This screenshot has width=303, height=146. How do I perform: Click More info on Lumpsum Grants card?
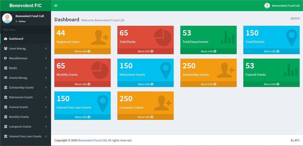pyautogui.click(x=145, y=117)
